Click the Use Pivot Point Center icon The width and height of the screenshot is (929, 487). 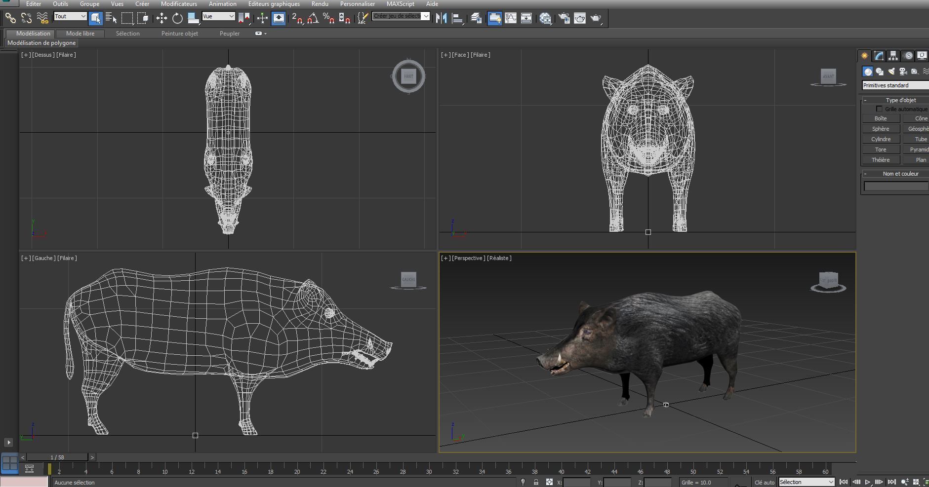click(244, 18)
